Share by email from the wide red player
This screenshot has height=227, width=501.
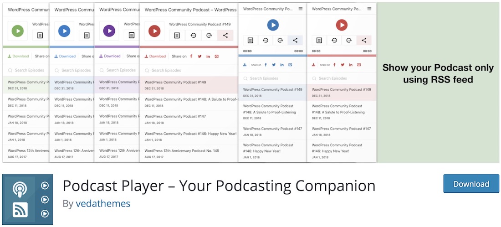[217, 56]
